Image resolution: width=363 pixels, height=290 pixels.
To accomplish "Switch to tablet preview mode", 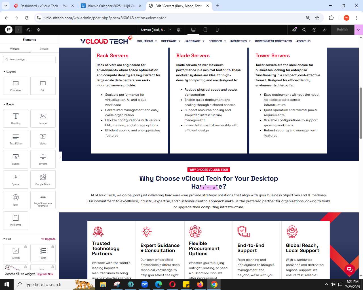I will [x=205, y=30].
